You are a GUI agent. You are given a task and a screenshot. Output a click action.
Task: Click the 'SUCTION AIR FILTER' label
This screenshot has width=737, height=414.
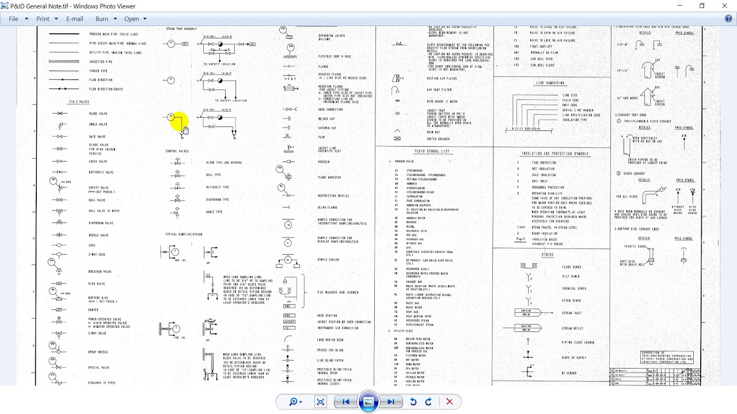[440, 78]
